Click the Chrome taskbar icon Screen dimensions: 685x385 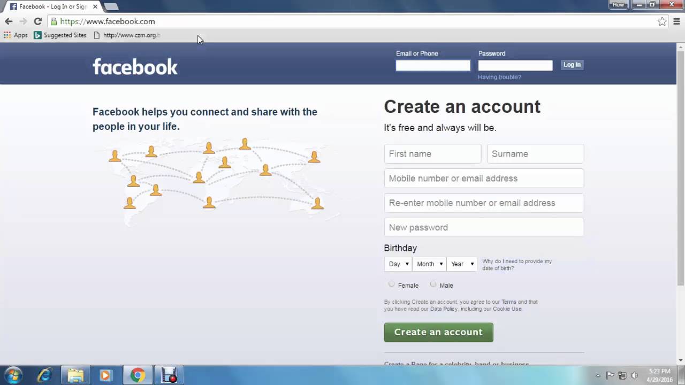[x=138, y=375]
